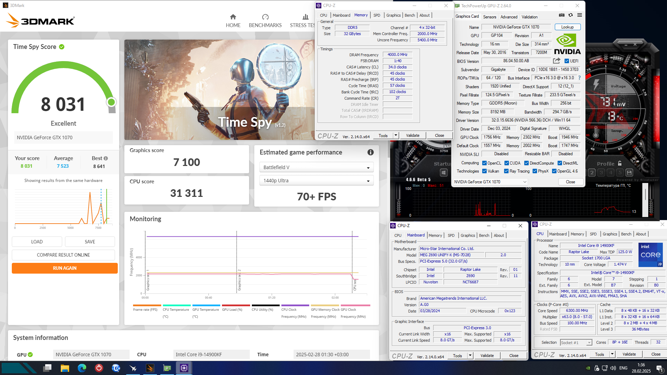Toggle the OpenCL checkbox in GPU-Z
Image resolution: width=667 pixels, height=375 pixels.
coord(484,163)
